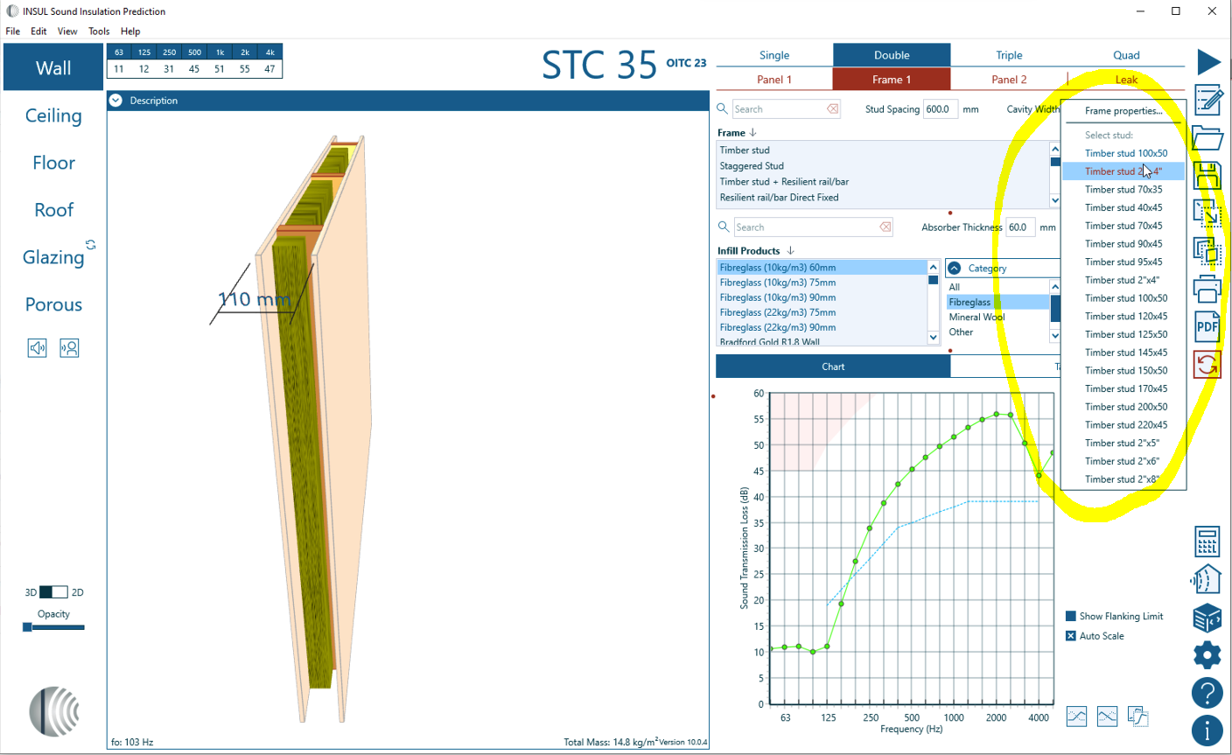Go to the Ceiling section
The height and width of the screenshot is (755, 1232).
53,115
